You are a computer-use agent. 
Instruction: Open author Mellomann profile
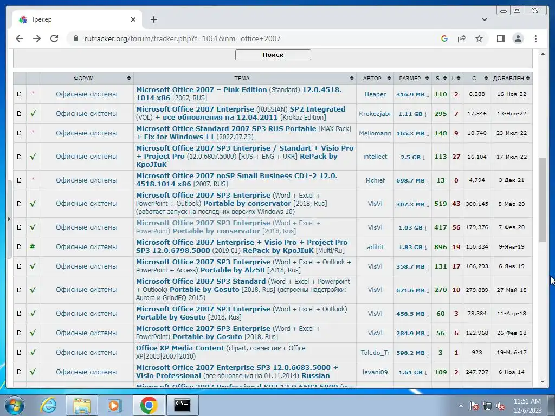pyautogui.click(x=375, y=133)
